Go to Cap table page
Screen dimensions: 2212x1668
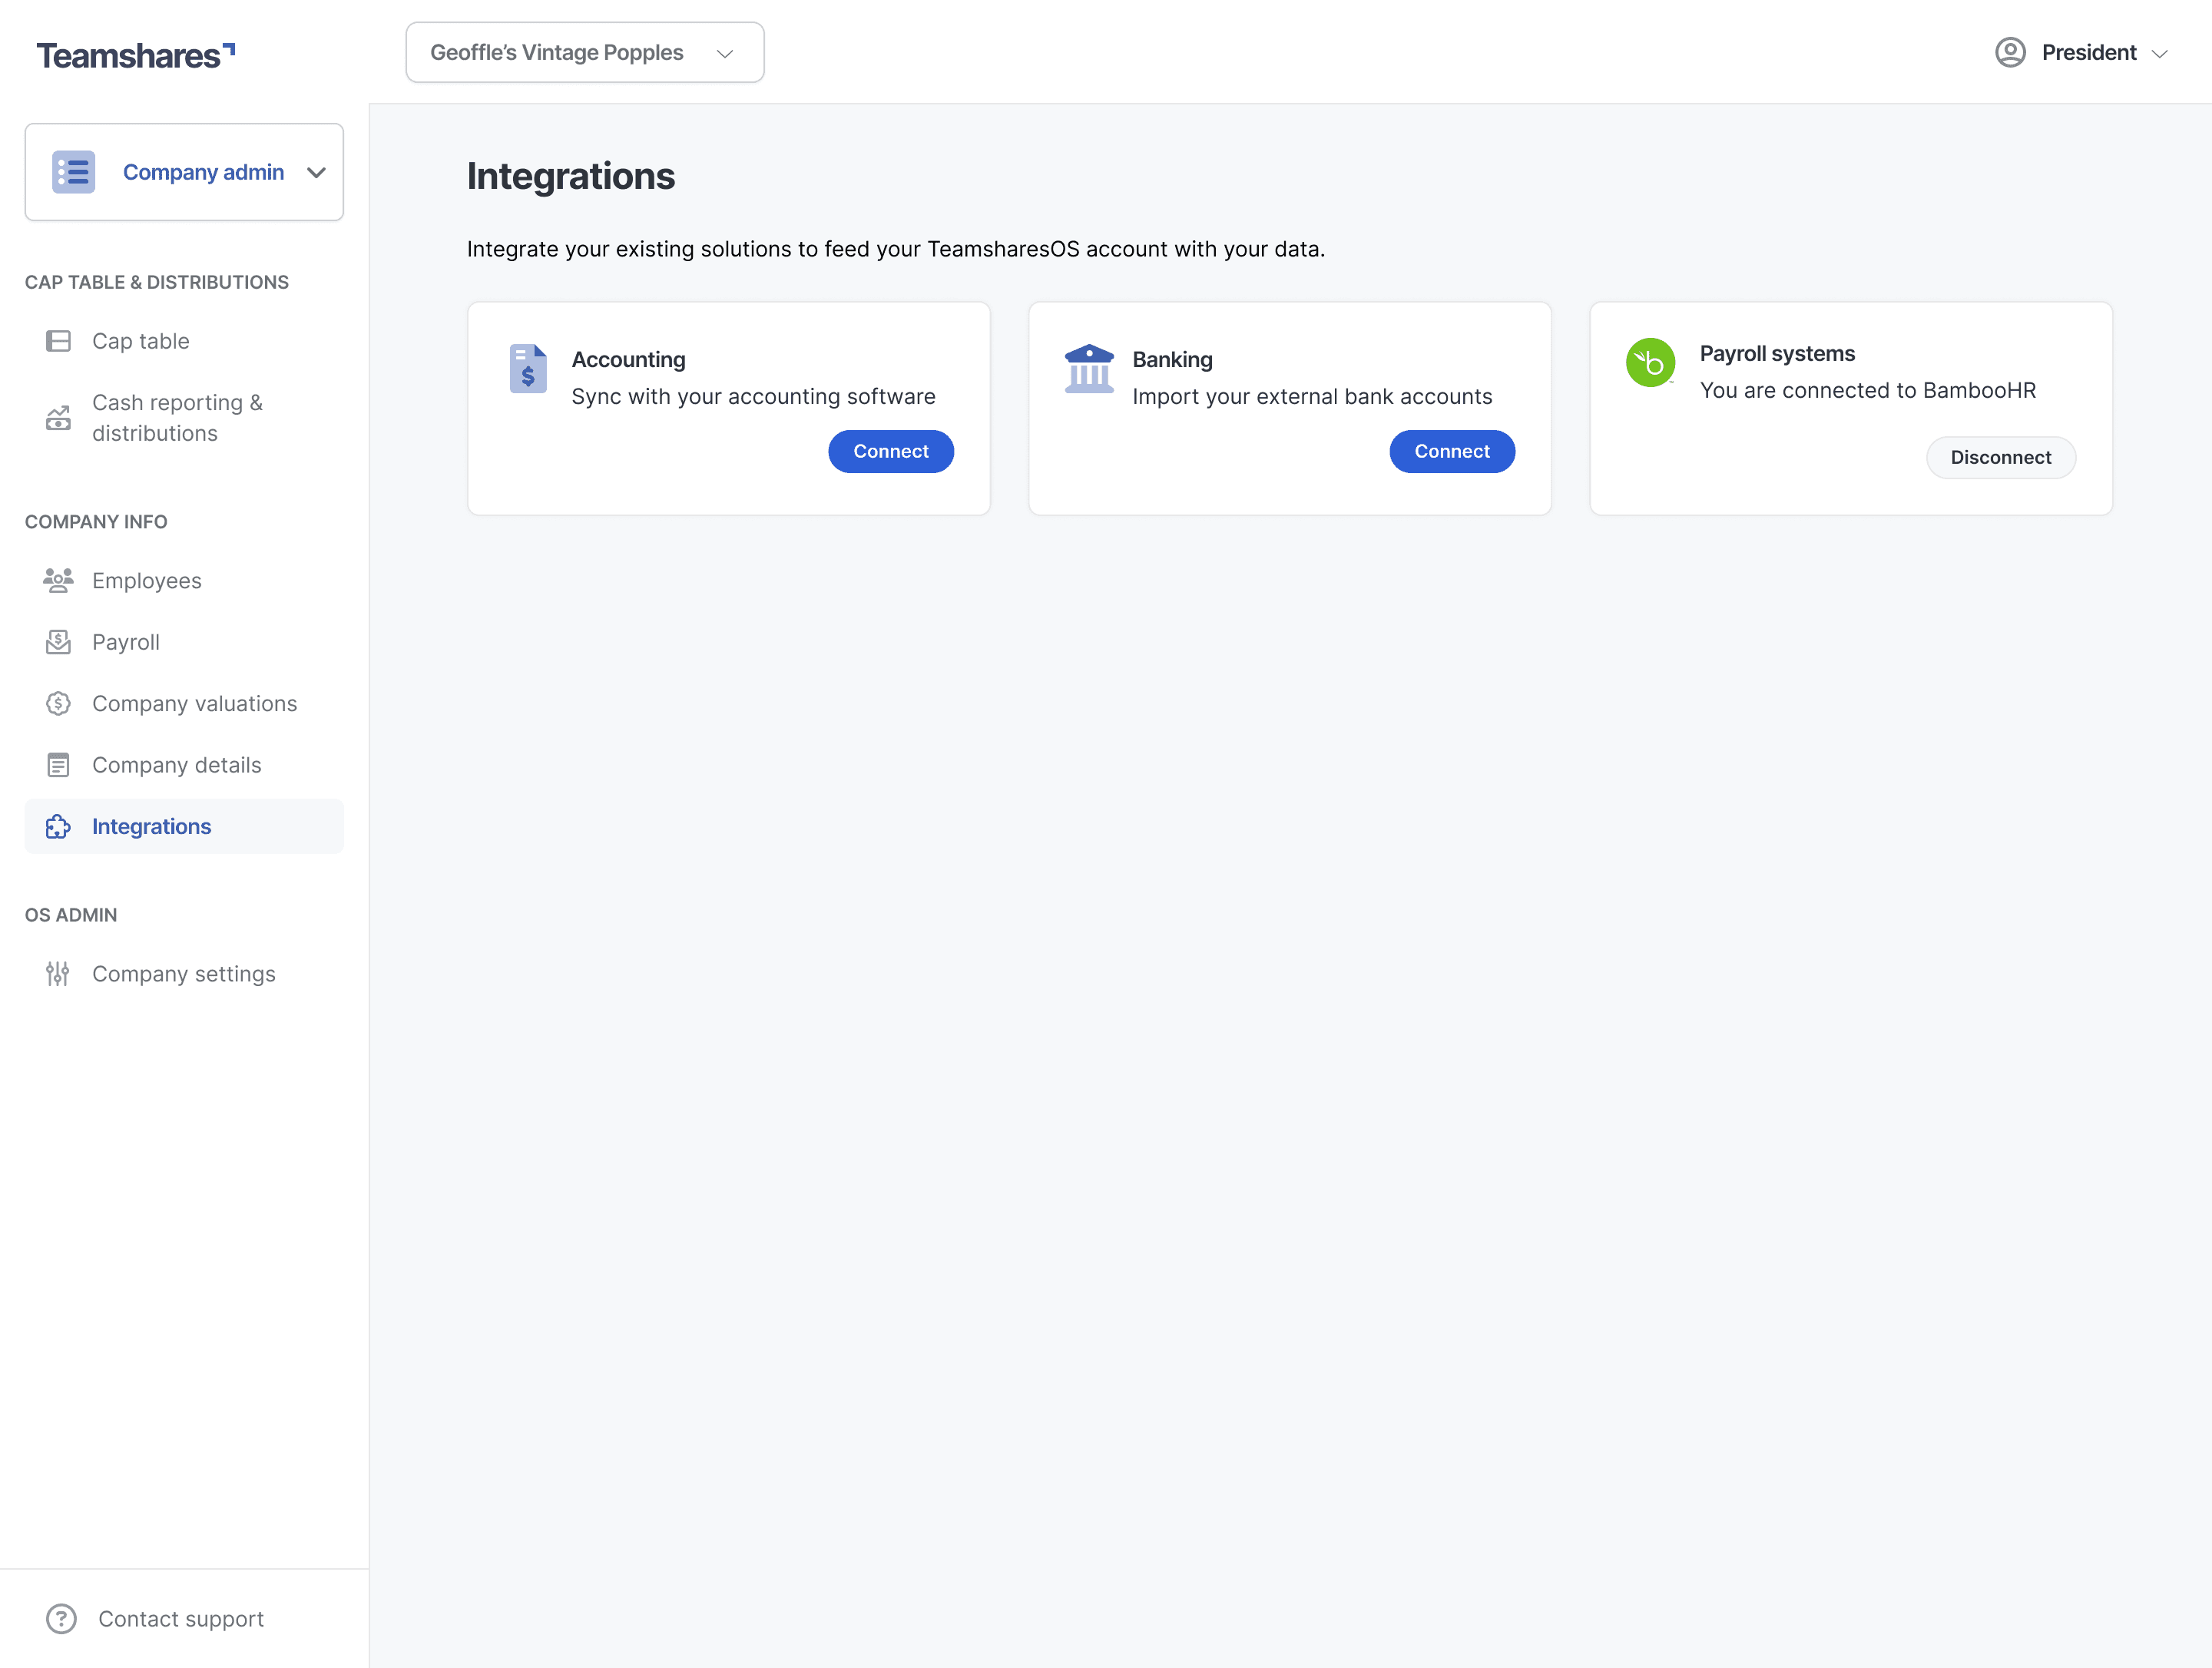click(141, 341)
